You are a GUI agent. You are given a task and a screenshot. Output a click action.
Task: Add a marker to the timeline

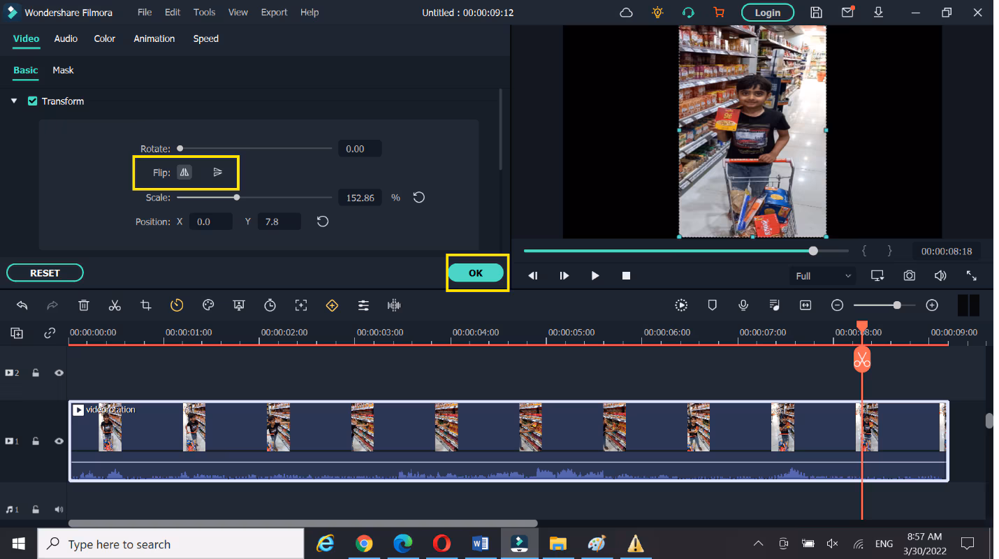tap(713, 305)
